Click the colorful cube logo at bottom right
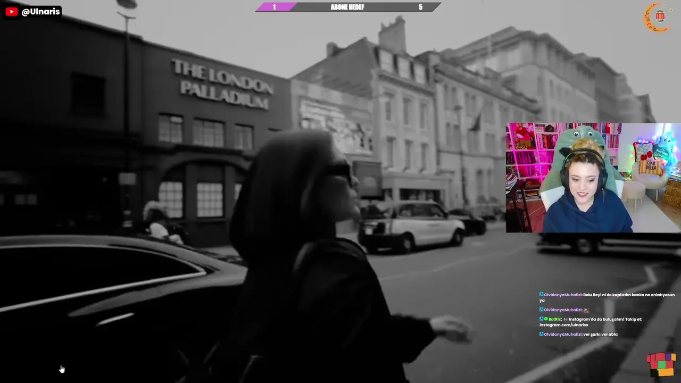 660,365
